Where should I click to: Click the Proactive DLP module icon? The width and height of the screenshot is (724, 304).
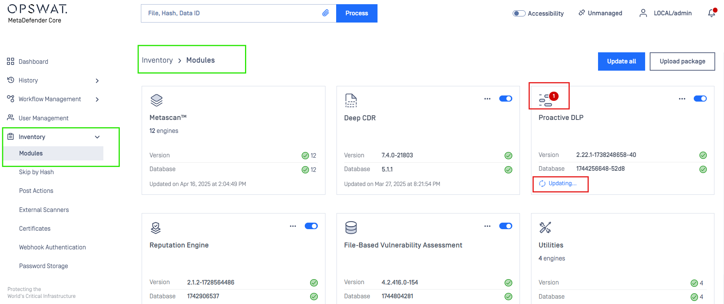pyautogui.click(x=546, y=100)
